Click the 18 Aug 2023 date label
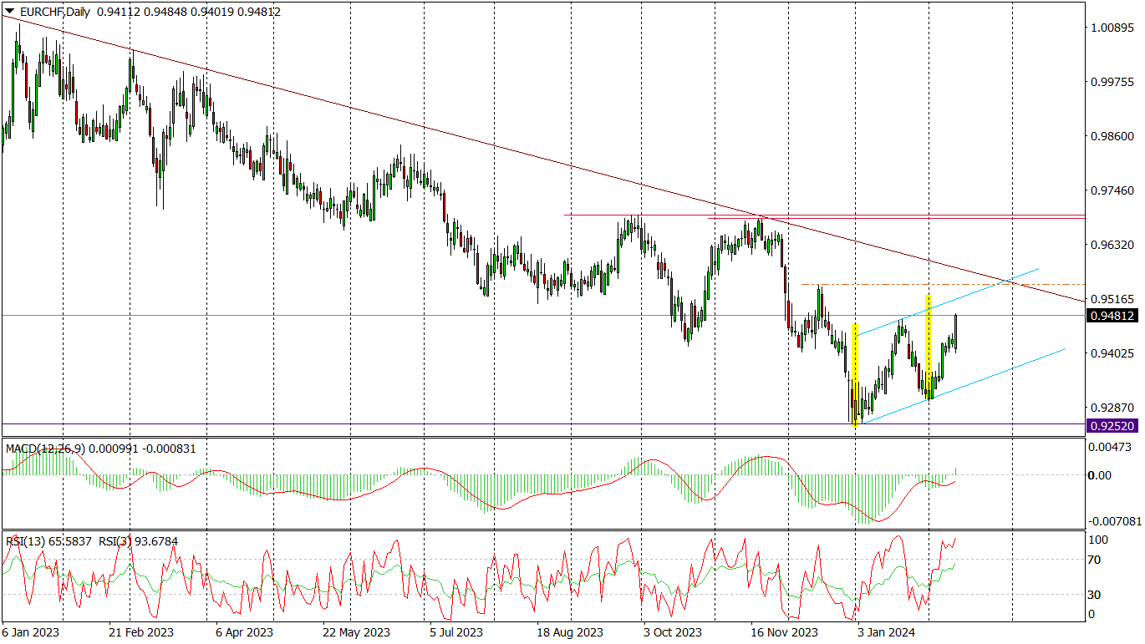This screenshot has width=1145, height=644. (x=570, y=632)
